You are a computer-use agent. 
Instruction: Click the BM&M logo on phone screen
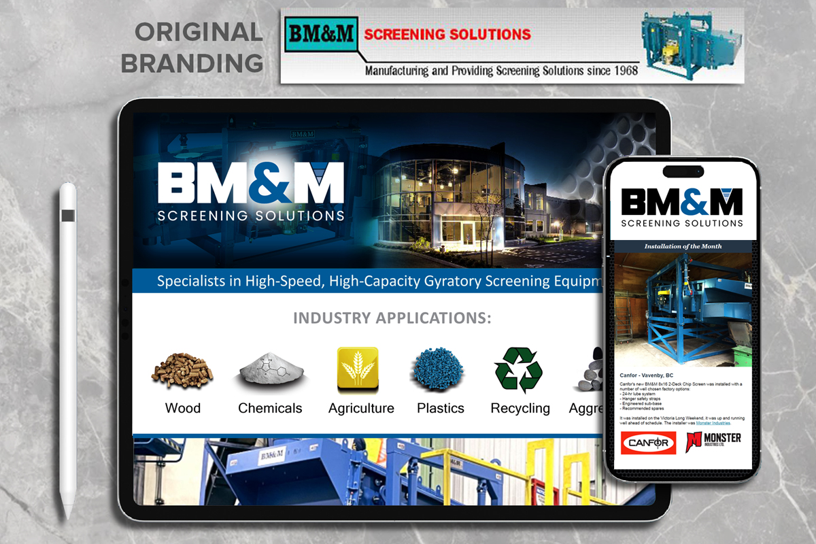pos(682,208)
